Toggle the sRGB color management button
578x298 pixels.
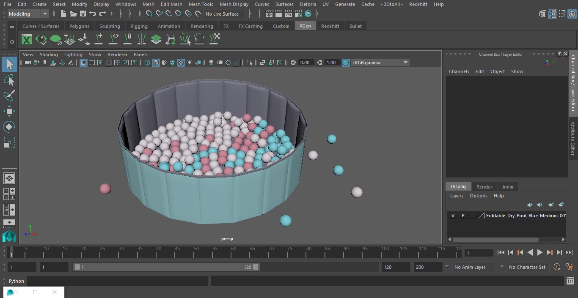[x=346, y=63]
